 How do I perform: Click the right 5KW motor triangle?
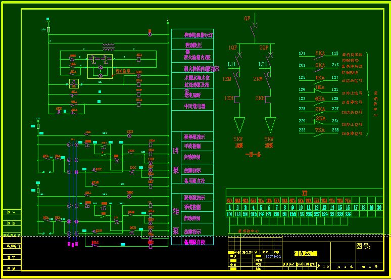pos(270,124)
